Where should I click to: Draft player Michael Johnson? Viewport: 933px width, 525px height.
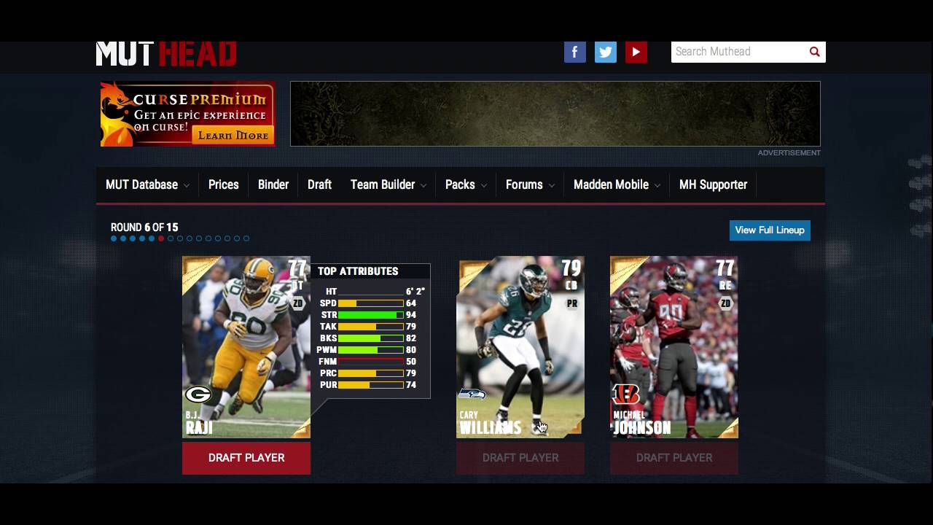pyautogui.click(x=674, y=458)
